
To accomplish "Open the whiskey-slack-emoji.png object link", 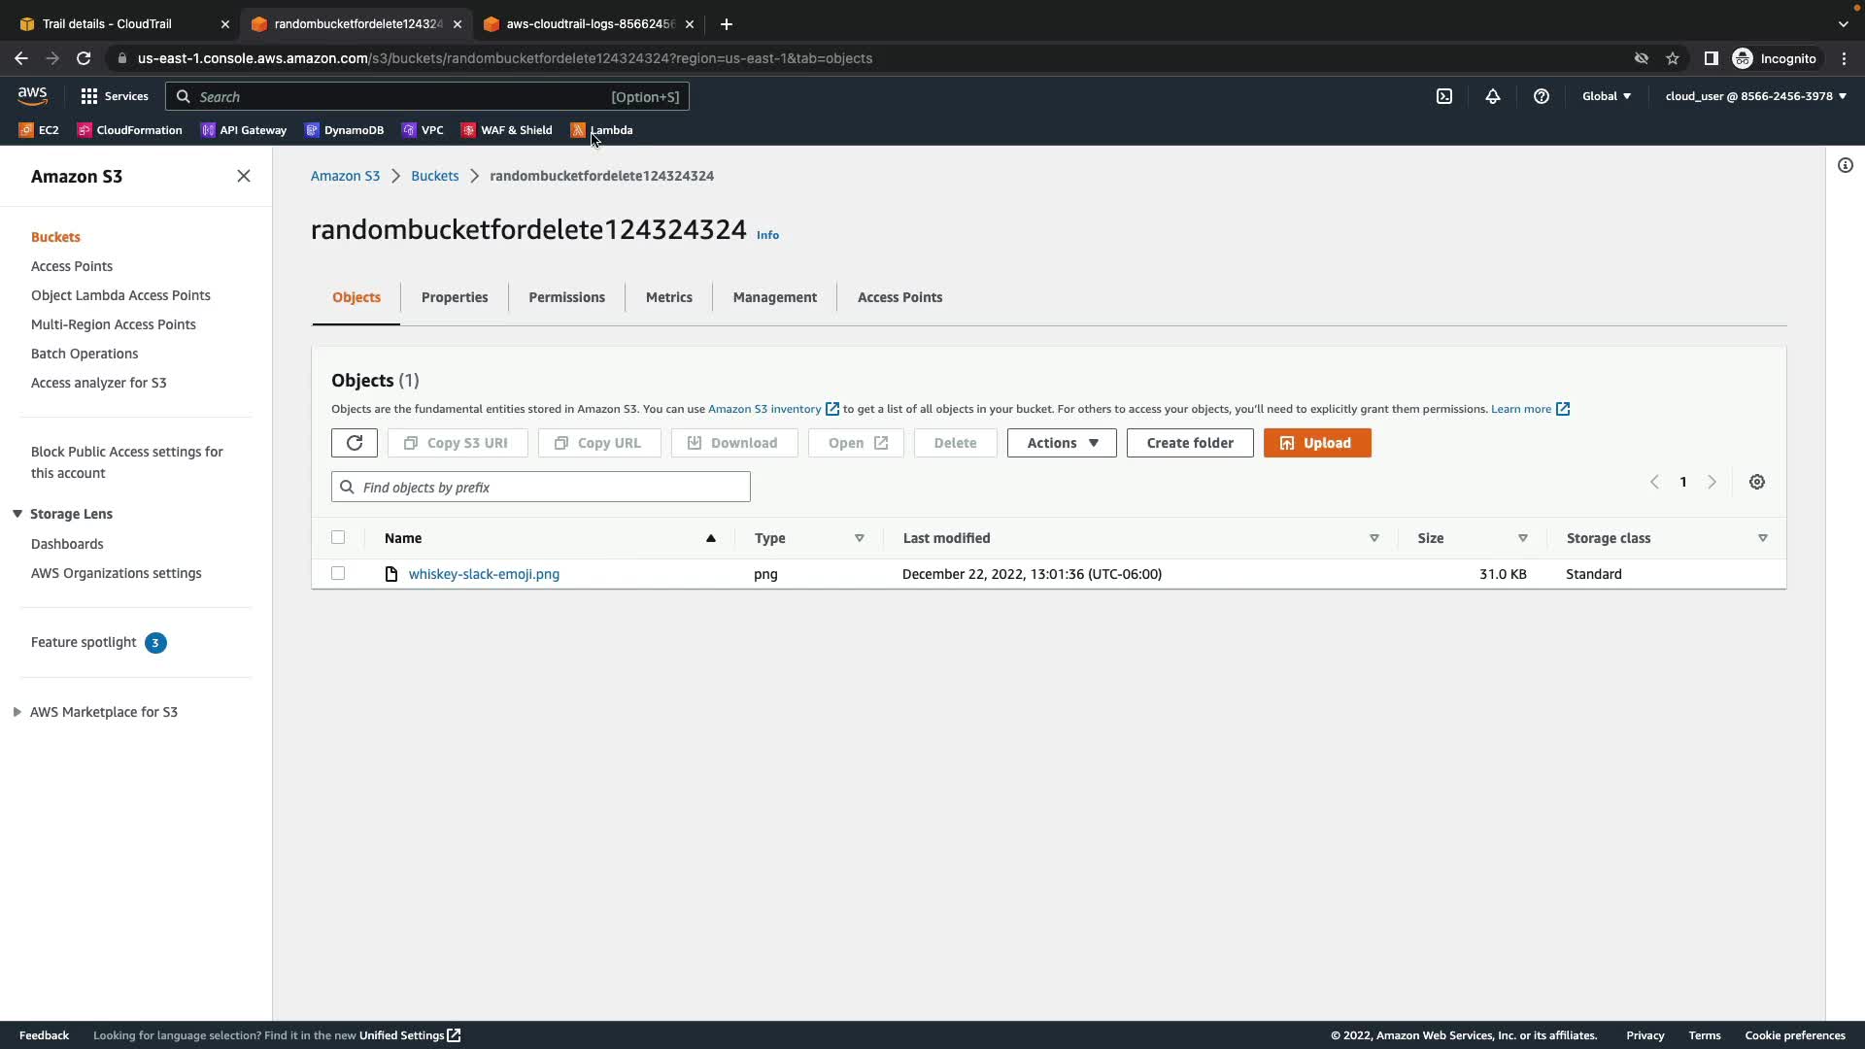I will click(x=484, y=574).
